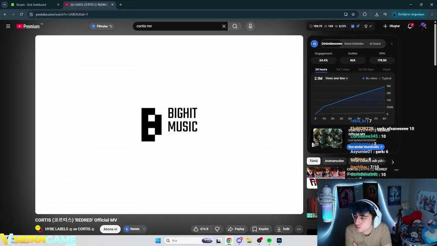
Task: Switch to the Stream - Kick Dashboard tab
Action: [x=31, y=5]
